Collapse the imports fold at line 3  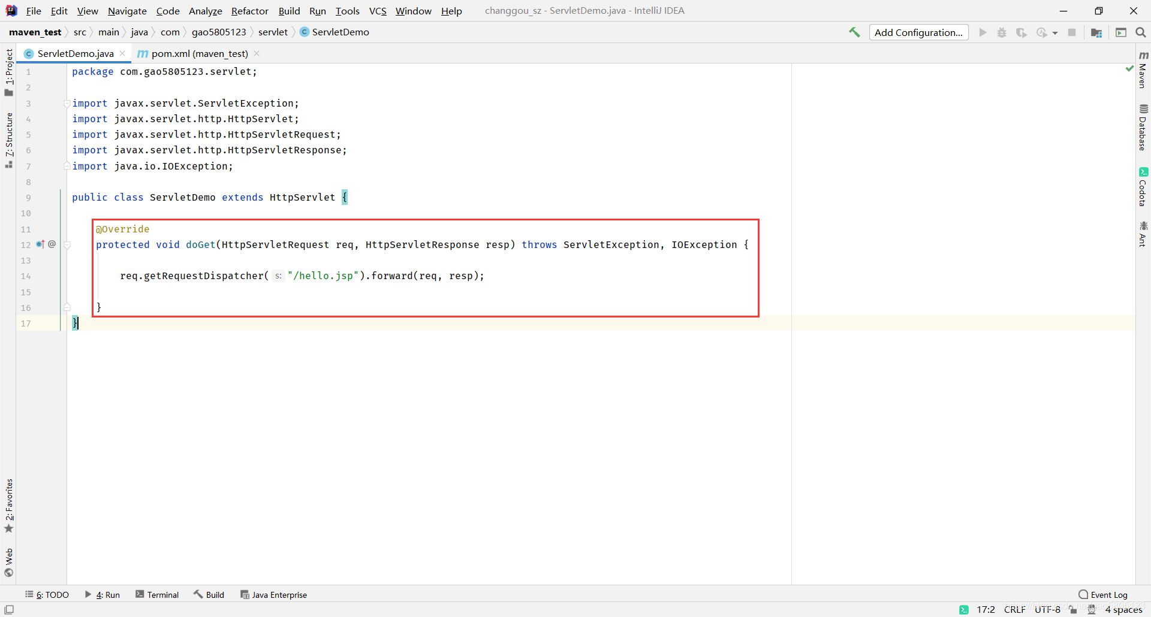point(67,104)
